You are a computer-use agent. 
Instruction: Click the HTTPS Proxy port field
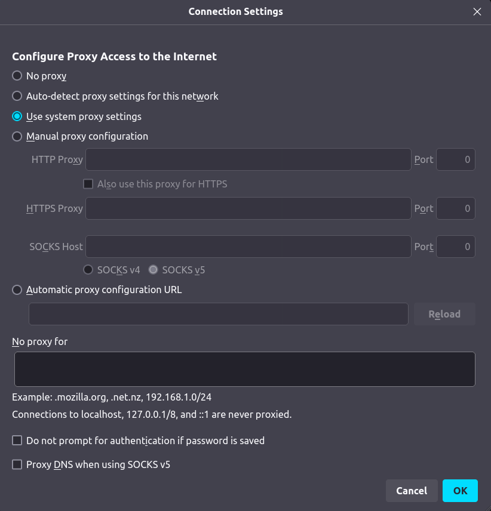pyautogui.click(x=456, y=209)
